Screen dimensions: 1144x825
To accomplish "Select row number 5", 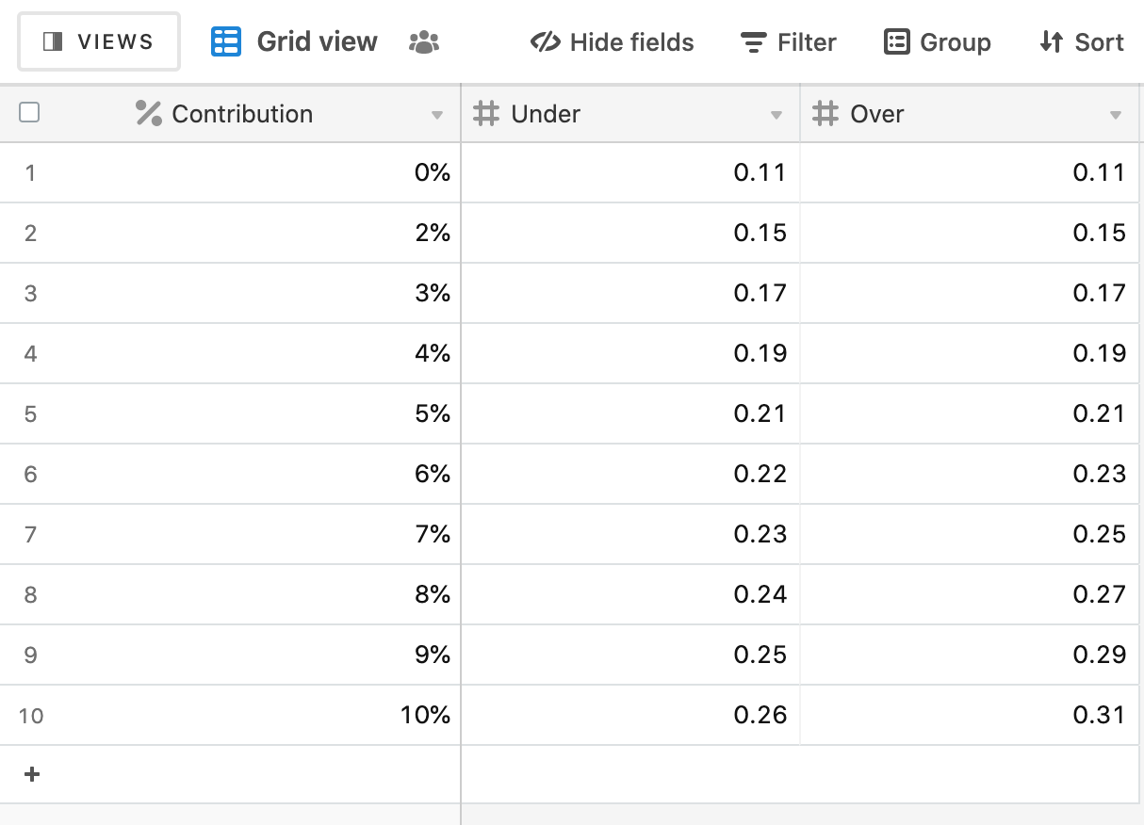I will 30,414.
